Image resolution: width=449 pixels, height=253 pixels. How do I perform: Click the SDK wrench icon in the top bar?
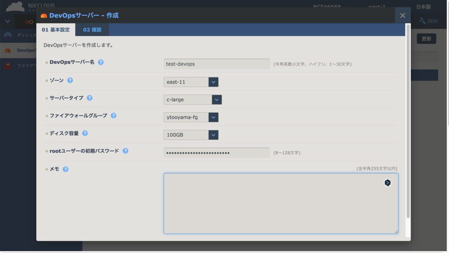click(x=422, y=21)
